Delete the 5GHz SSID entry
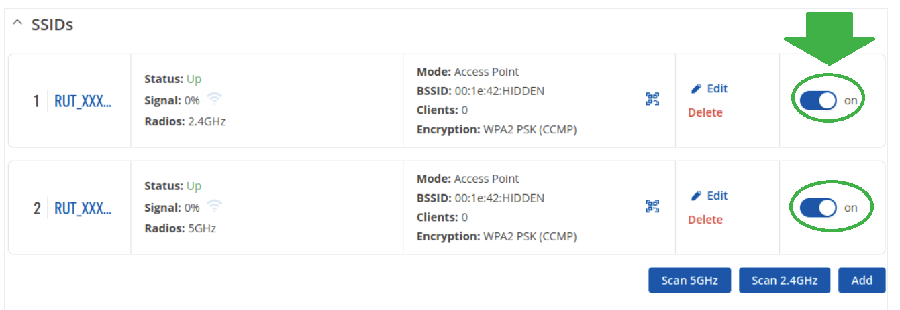900x310 pixels. 705,220
